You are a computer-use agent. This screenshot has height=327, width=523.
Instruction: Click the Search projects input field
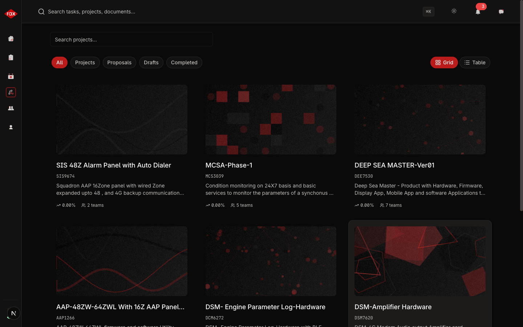coord(131,39)
